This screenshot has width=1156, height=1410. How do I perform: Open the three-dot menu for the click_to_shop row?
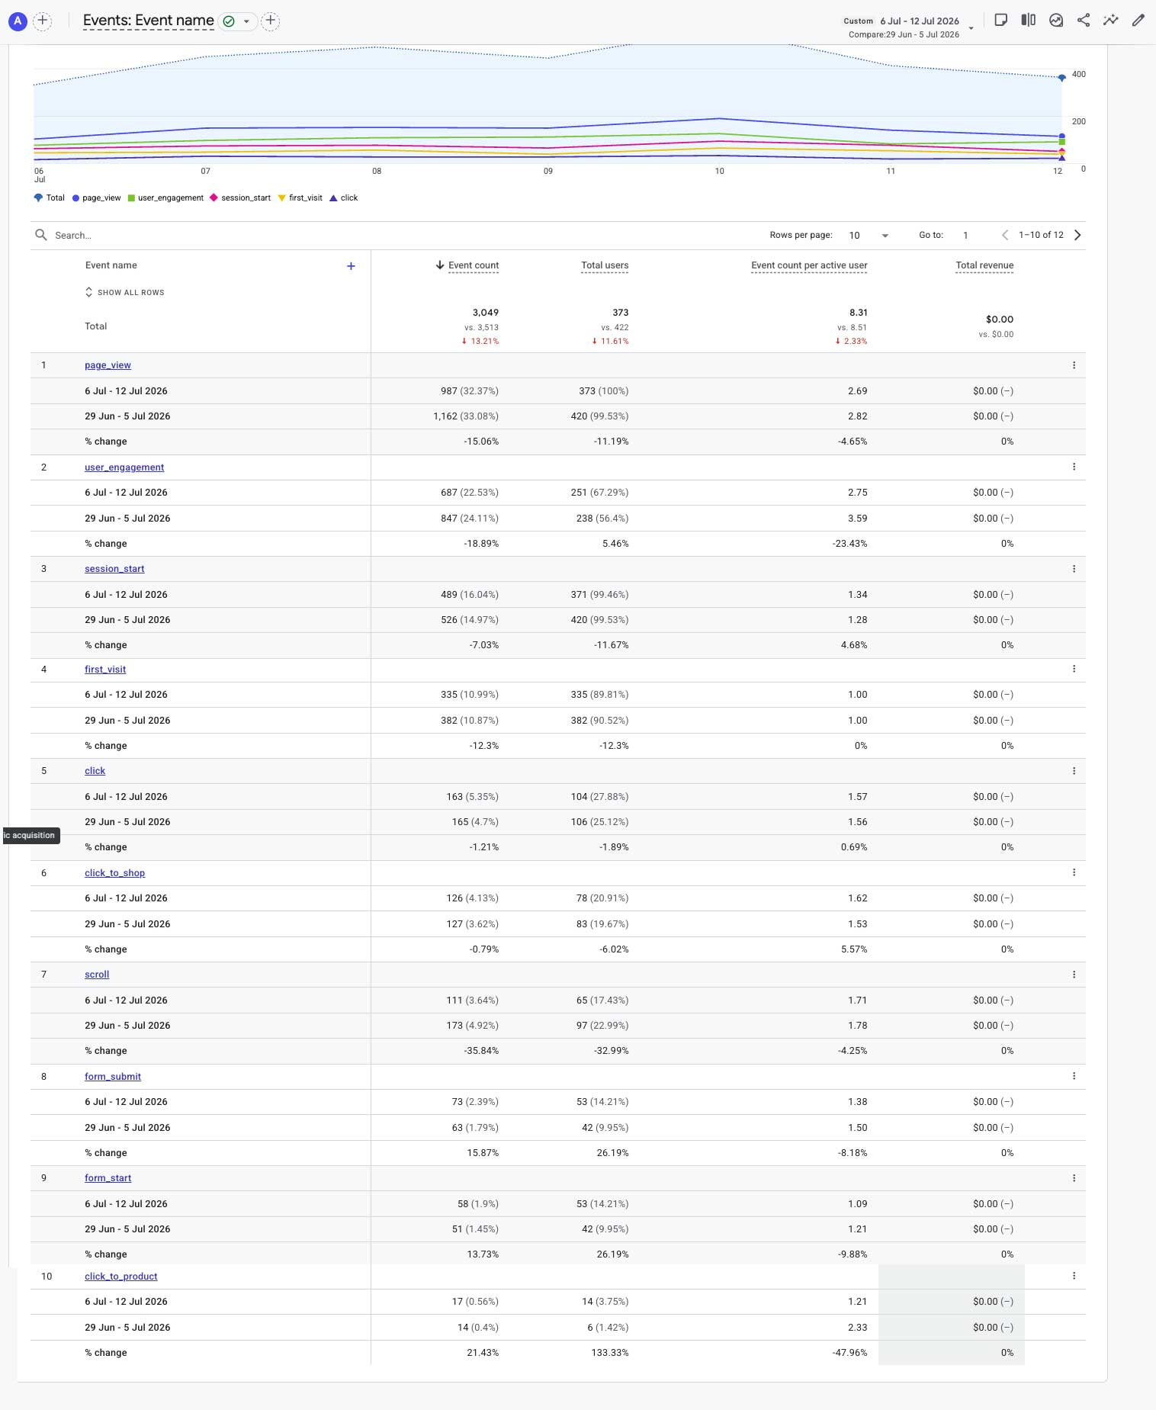pyautogui.click(x=1074, y=872)
